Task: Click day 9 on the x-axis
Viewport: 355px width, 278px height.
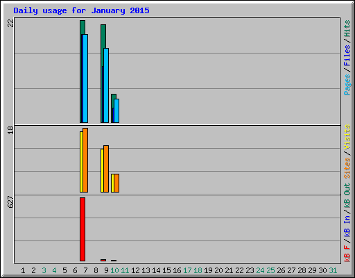Action: [106, 270]
